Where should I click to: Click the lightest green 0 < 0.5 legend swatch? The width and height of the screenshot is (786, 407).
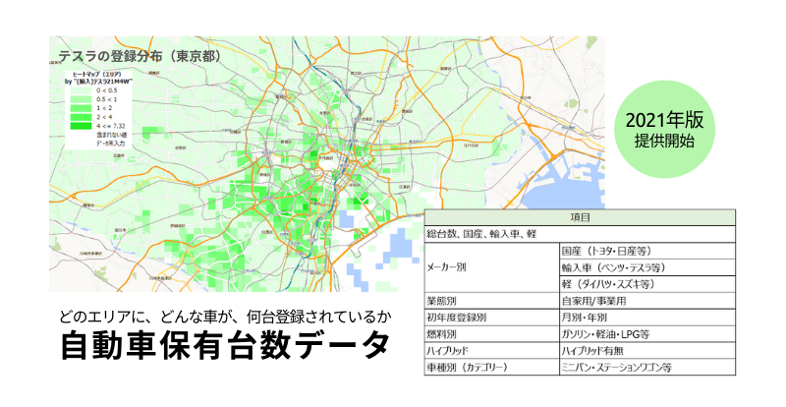[x=81, y=90]
